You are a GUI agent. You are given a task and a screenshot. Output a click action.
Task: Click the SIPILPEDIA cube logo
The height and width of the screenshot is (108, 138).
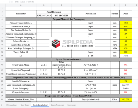tap(56, 43)
